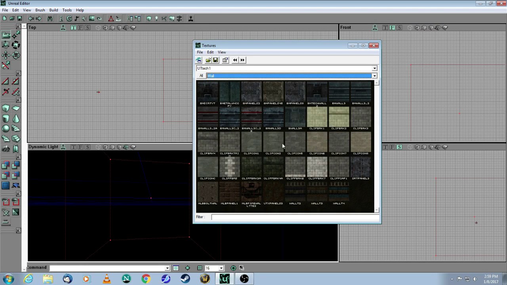Select the cone brush builder
This screenshot has height=285, width=507.
15,118
